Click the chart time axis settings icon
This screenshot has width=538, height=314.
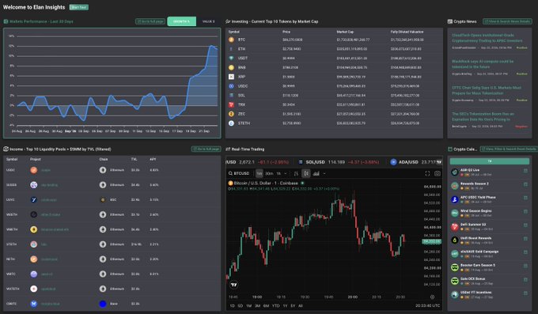[432, 297]
